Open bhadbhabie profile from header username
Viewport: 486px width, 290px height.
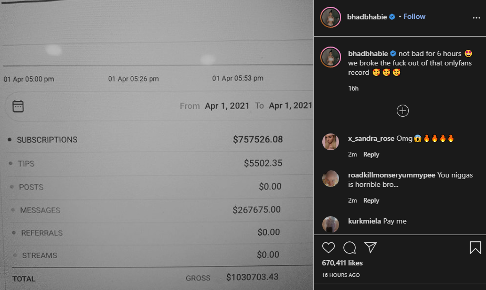[367, 17]
